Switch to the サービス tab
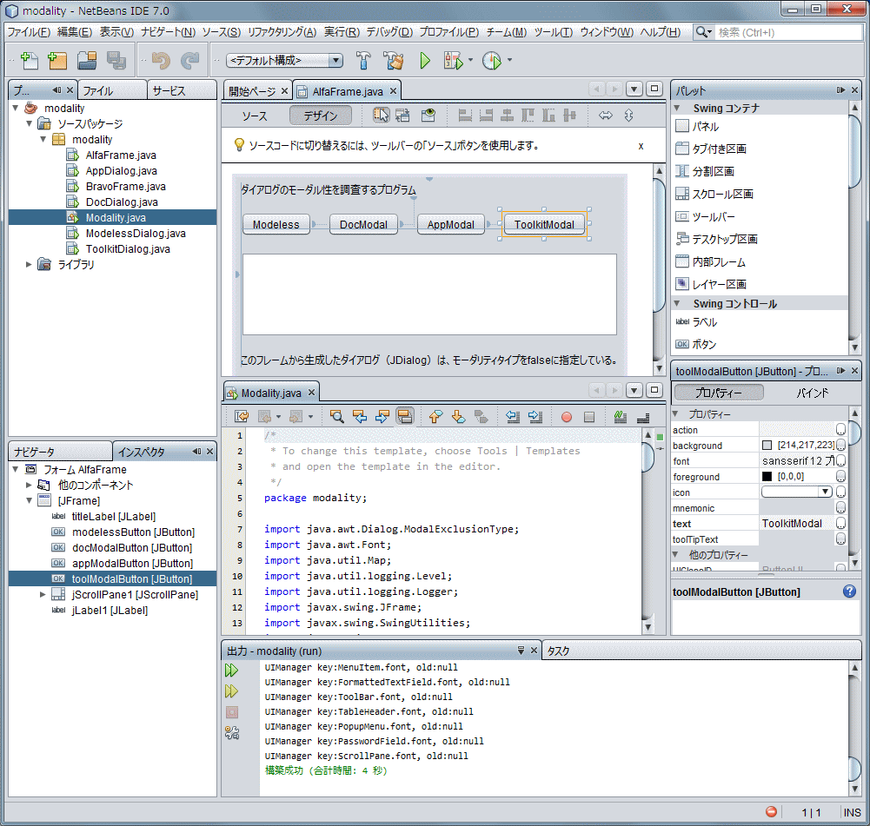The height and width of the screenshot is (826, 870). click(x=182, y=90)
